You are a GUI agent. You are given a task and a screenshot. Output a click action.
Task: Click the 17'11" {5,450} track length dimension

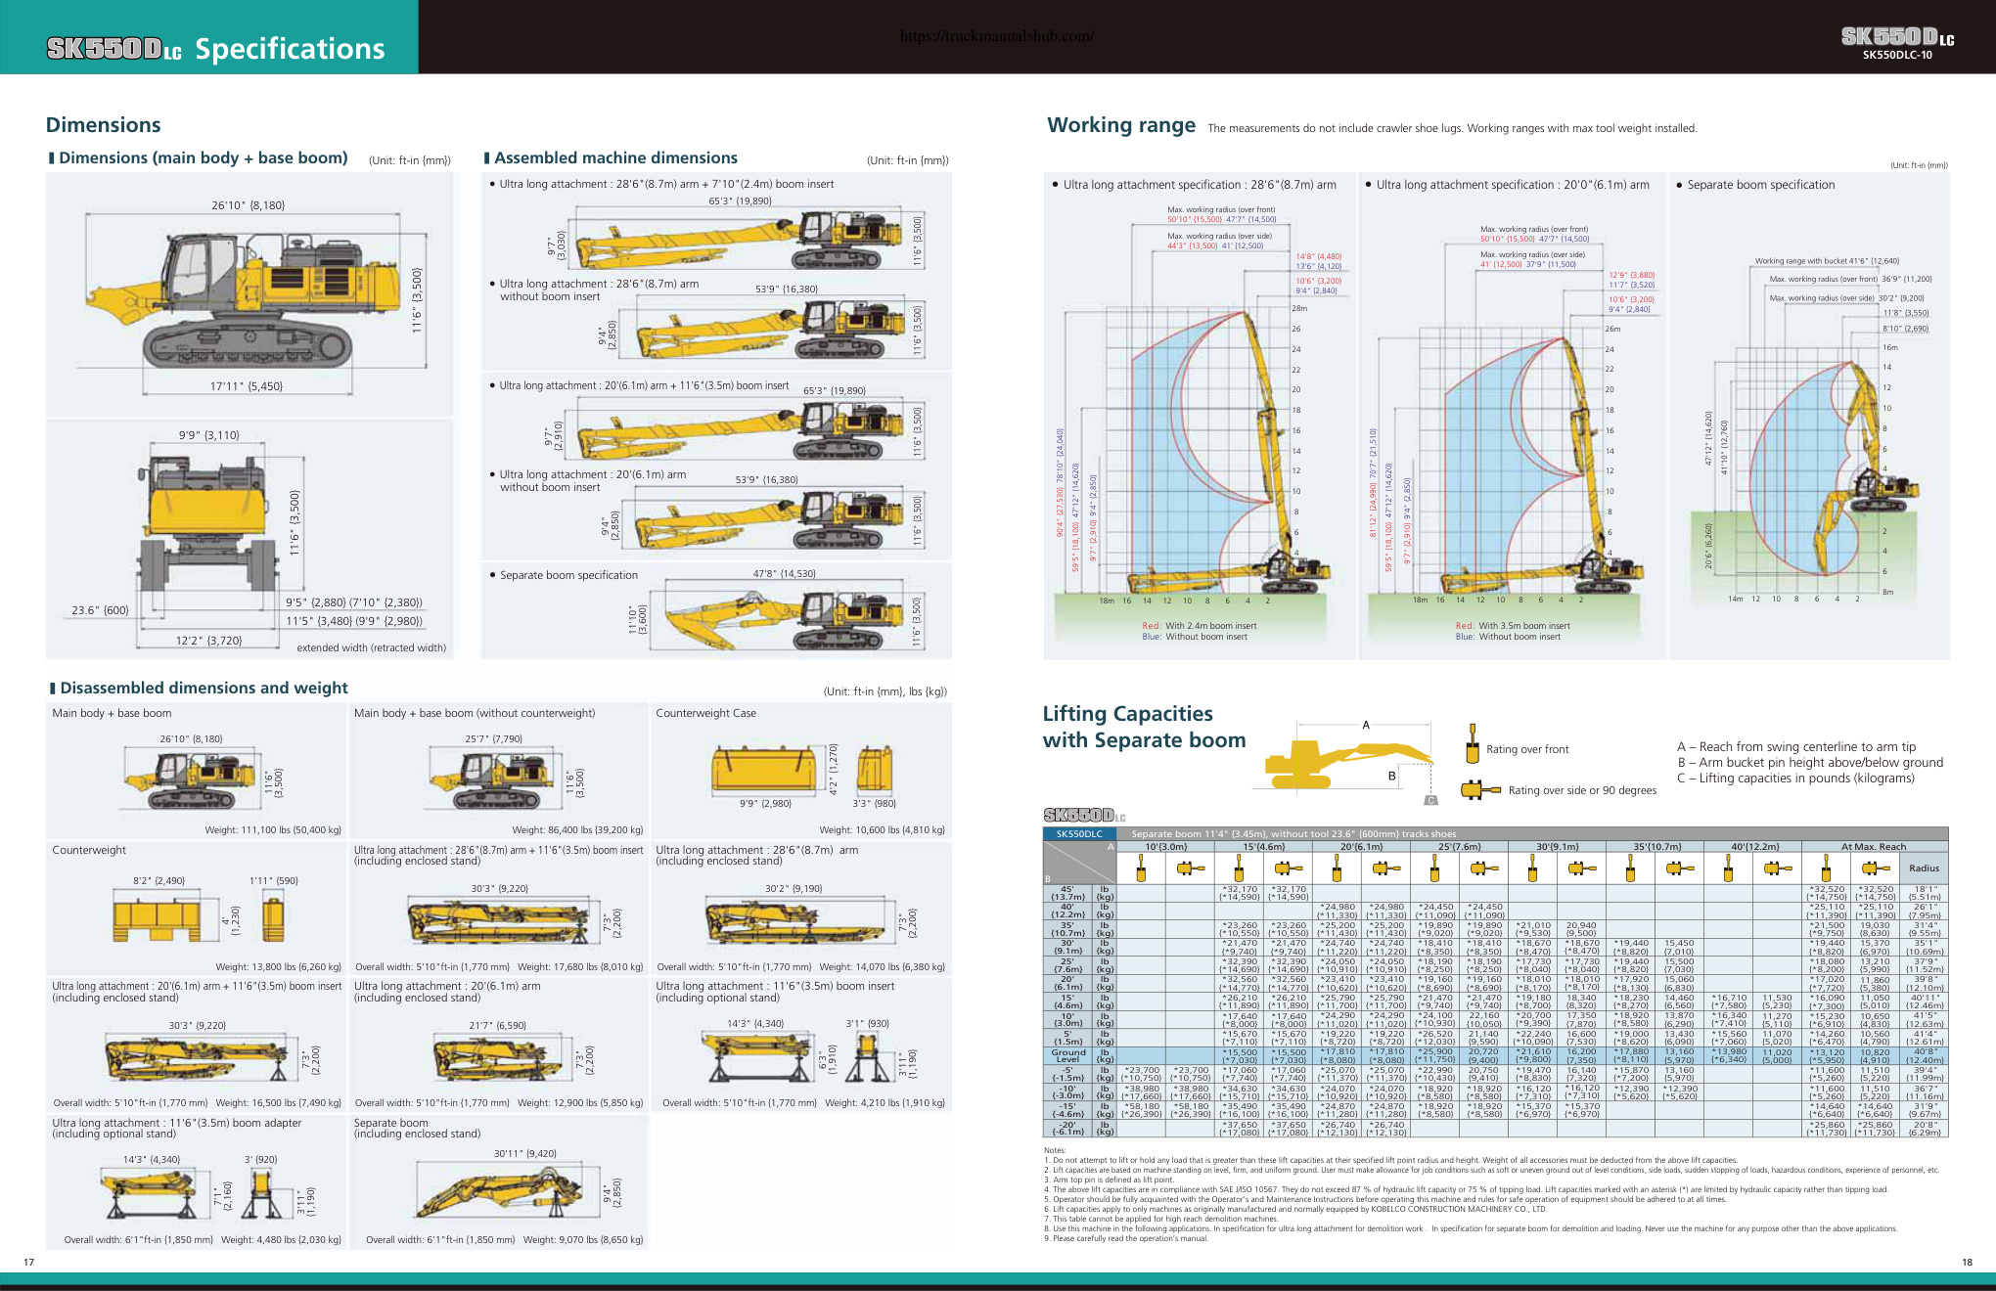point(247,386)
